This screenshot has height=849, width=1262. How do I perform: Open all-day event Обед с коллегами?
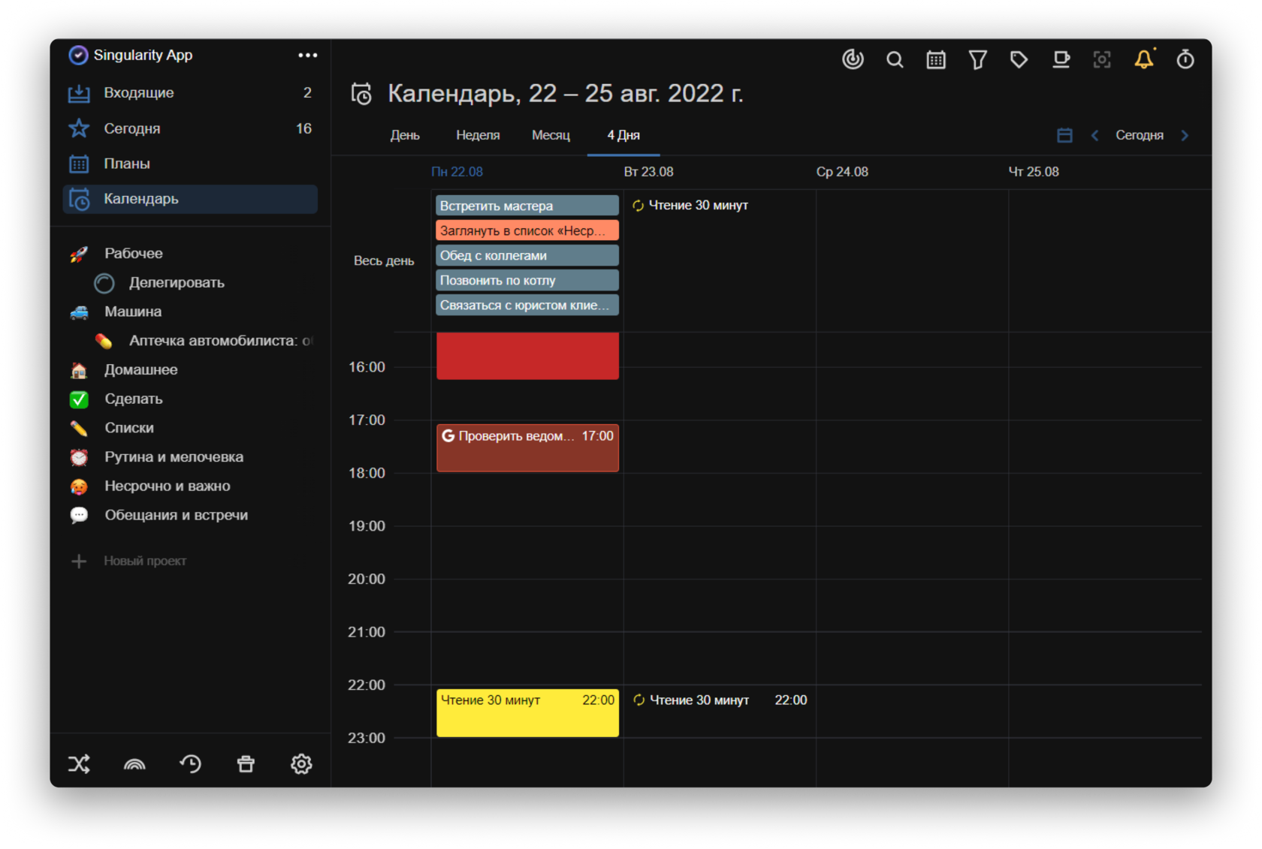(527, 255)
